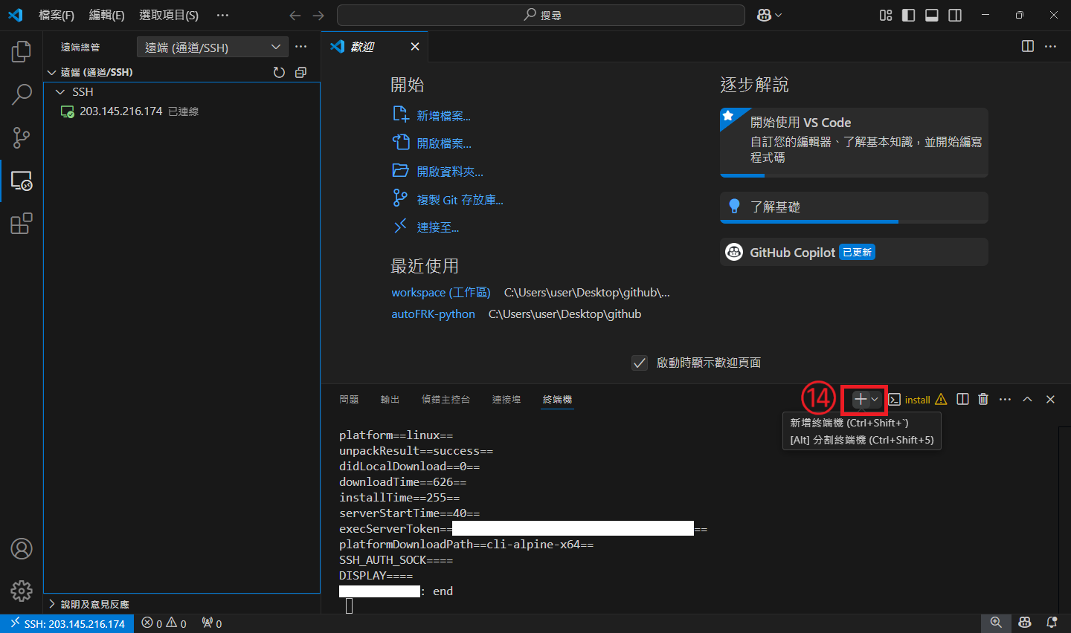This screenshot has height=633, width=1071.
Task: Open editor more actions menu
Action: [x=1050, y=46]
